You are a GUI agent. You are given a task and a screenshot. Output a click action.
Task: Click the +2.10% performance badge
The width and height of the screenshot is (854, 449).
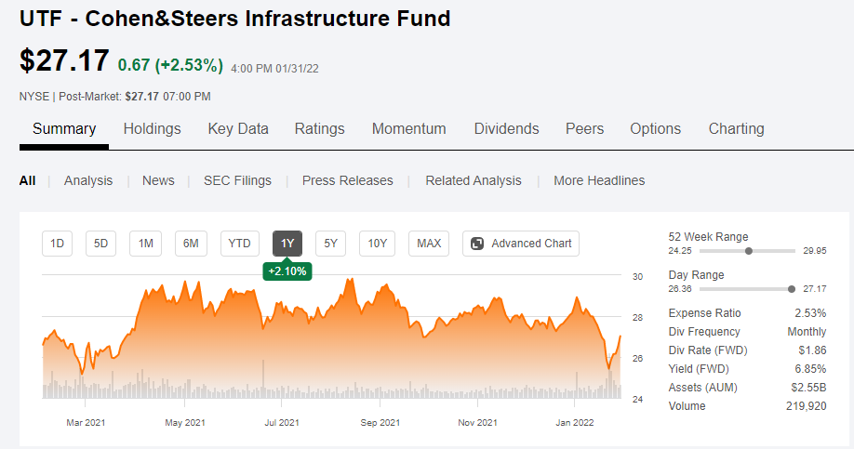click(287, 271)
